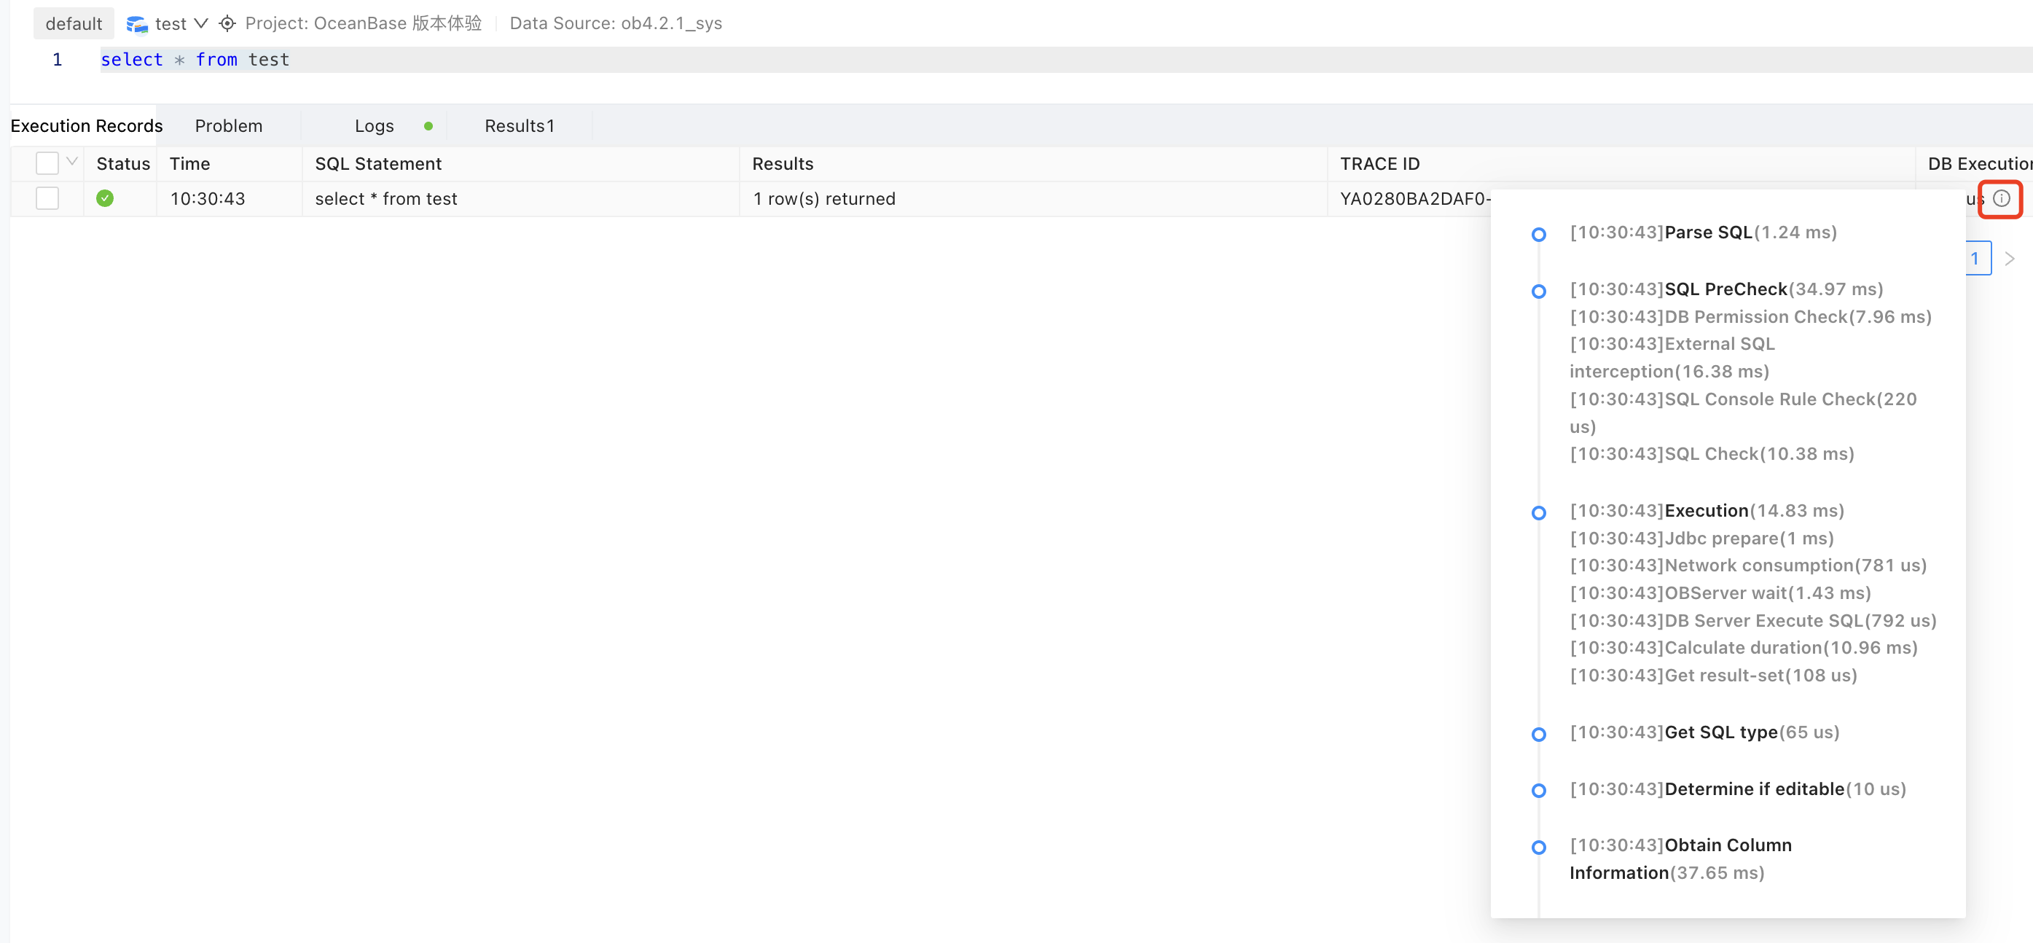Click the Execution phase timeline node
The image size is (2033, 943).
point(1540,513)
